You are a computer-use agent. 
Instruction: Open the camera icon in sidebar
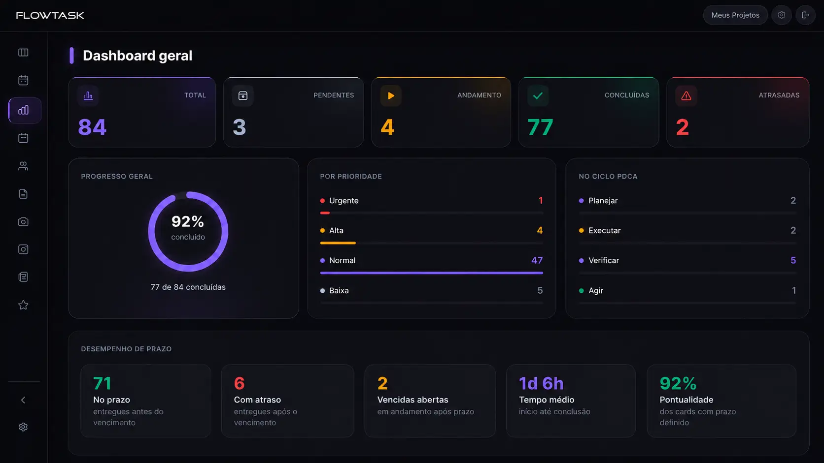tap(23, 222)
